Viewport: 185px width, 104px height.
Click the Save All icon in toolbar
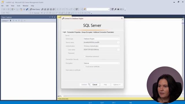coord(27,9)
